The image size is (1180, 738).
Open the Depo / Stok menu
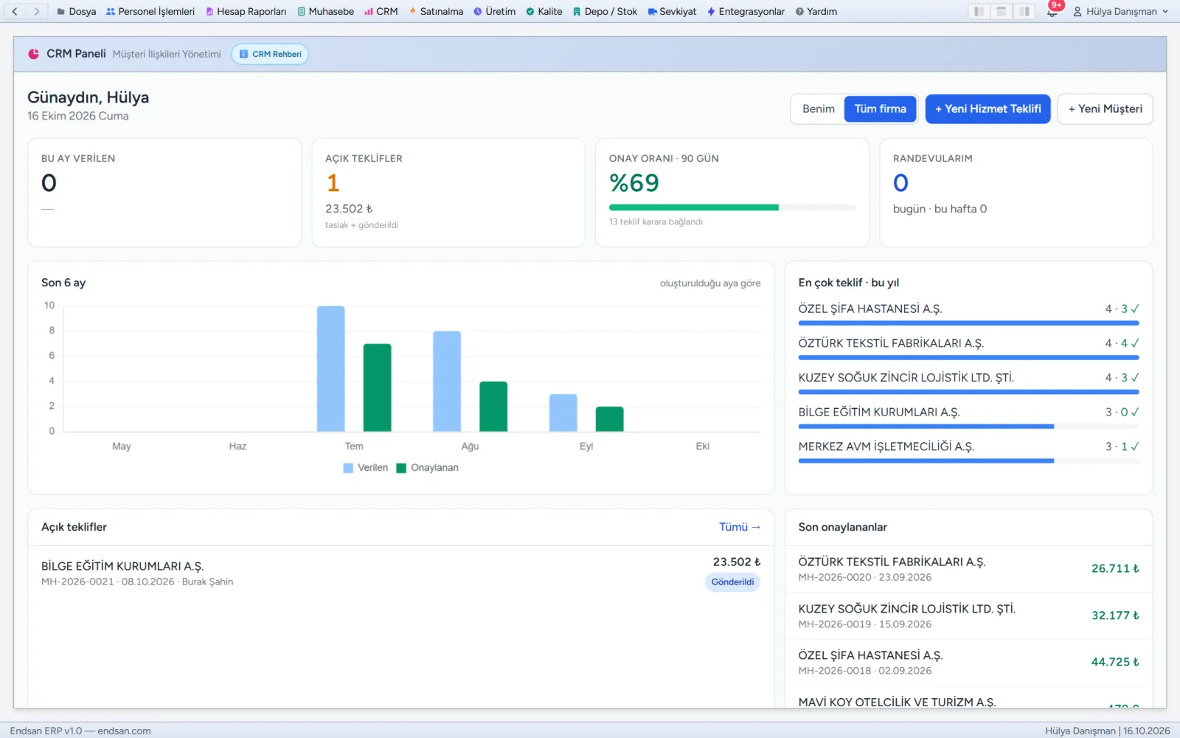(605, 11)
